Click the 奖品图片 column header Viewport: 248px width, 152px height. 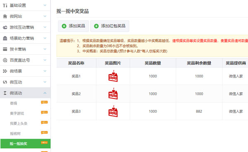click(113, 63)
